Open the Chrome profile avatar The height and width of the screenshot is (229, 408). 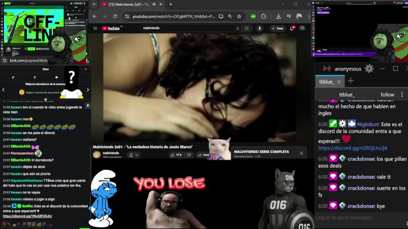point(299,16)
